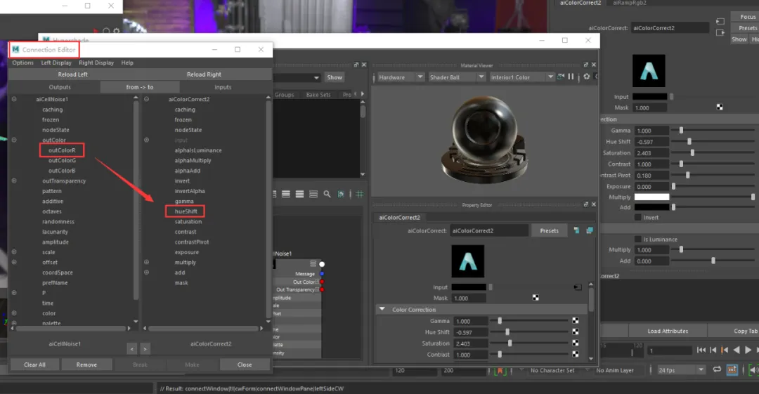The height and width of the screenshot is (394, 759).
Task: Select outColorR in the Outputs list
Action: coord(62,150)
